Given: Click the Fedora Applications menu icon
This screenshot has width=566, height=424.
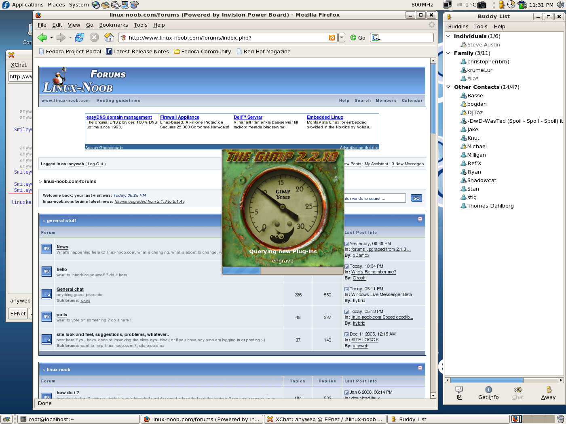Looking at the screenshot, I should [x=6, y=5].
